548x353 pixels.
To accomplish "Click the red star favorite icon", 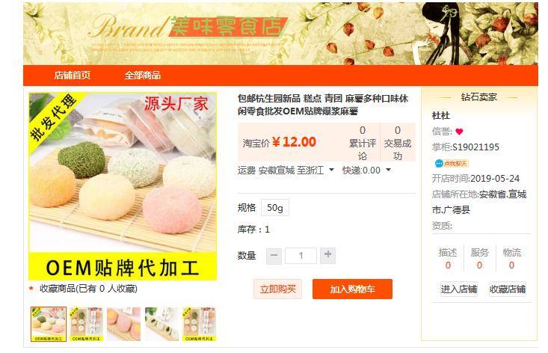I will 31,289.
